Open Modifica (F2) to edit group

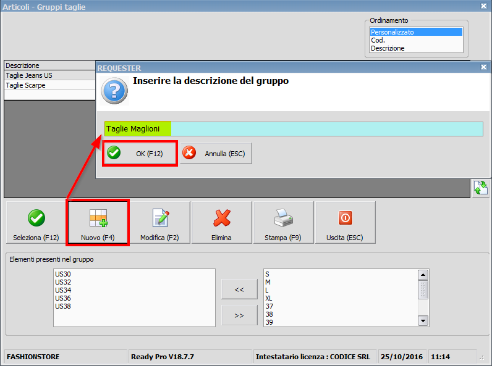pyautogui.click(x=159, y=223)
